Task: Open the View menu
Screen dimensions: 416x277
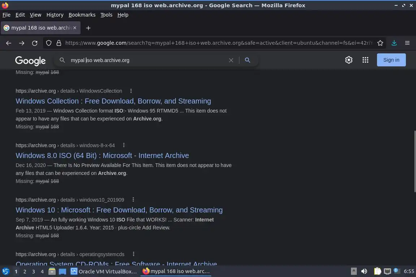Action: (x=35, y=15)
